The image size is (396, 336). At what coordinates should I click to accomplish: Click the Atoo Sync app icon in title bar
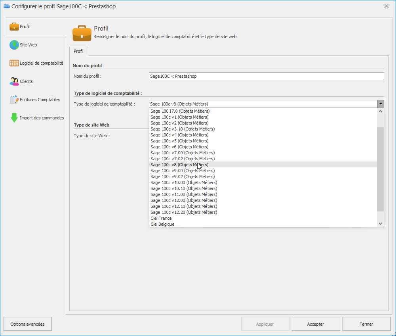click(x=7, y=6)
